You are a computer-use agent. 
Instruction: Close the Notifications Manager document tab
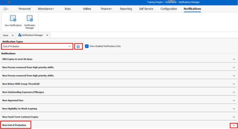(x=47, y=35)
